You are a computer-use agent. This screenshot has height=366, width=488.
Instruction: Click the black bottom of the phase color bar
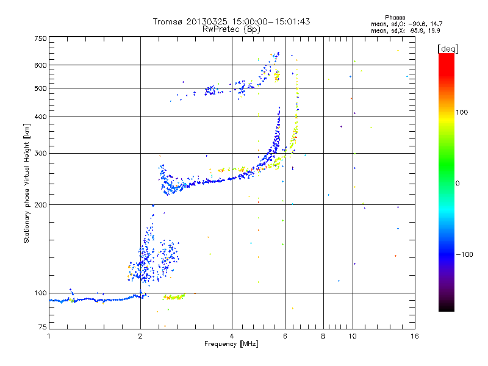[x=447, y=307]
